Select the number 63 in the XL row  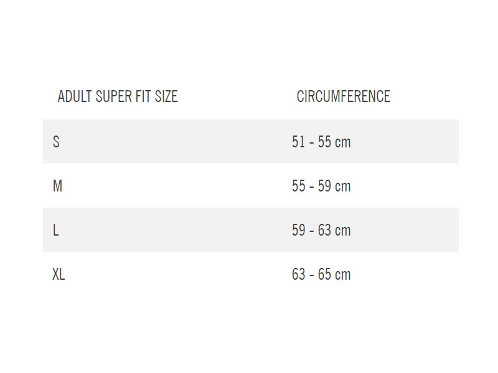pos(299,274)
